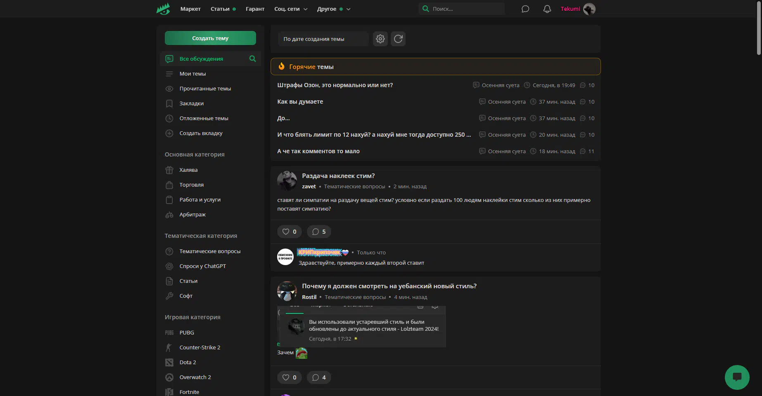The height and width of the screenshot is (396, 762).
Task: Open the floating chat widget
Action: tap(737, 377)
